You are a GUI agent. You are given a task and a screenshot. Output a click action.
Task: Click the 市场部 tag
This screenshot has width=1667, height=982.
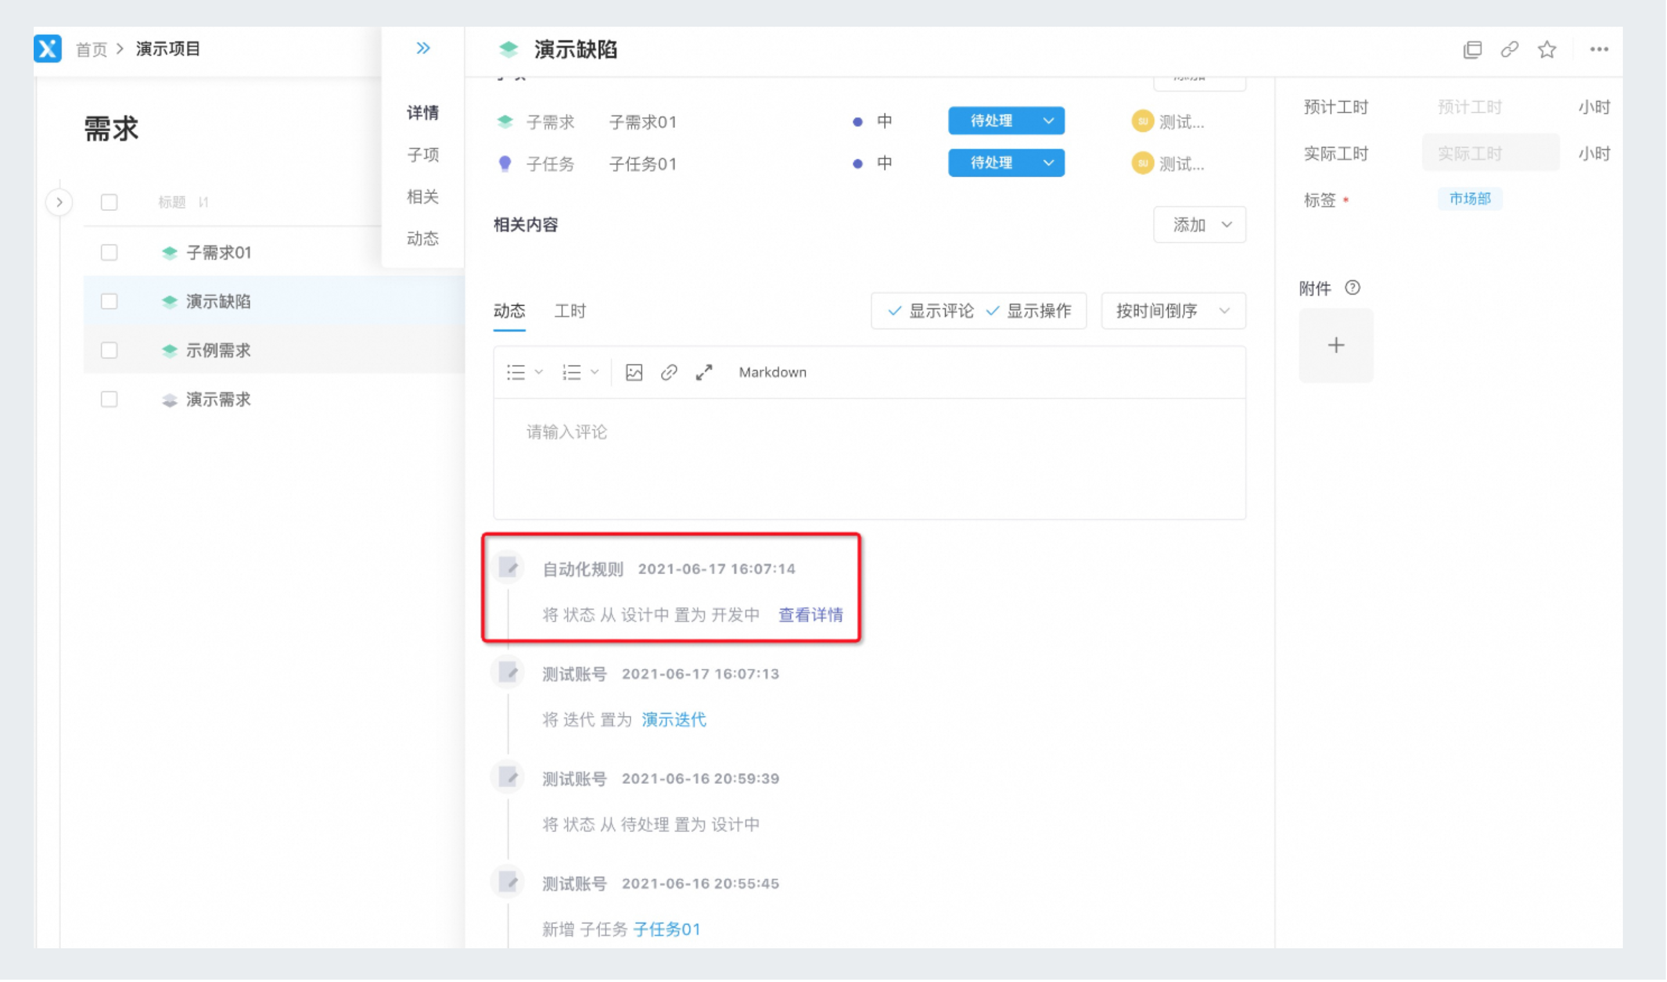click(1471, 199)
